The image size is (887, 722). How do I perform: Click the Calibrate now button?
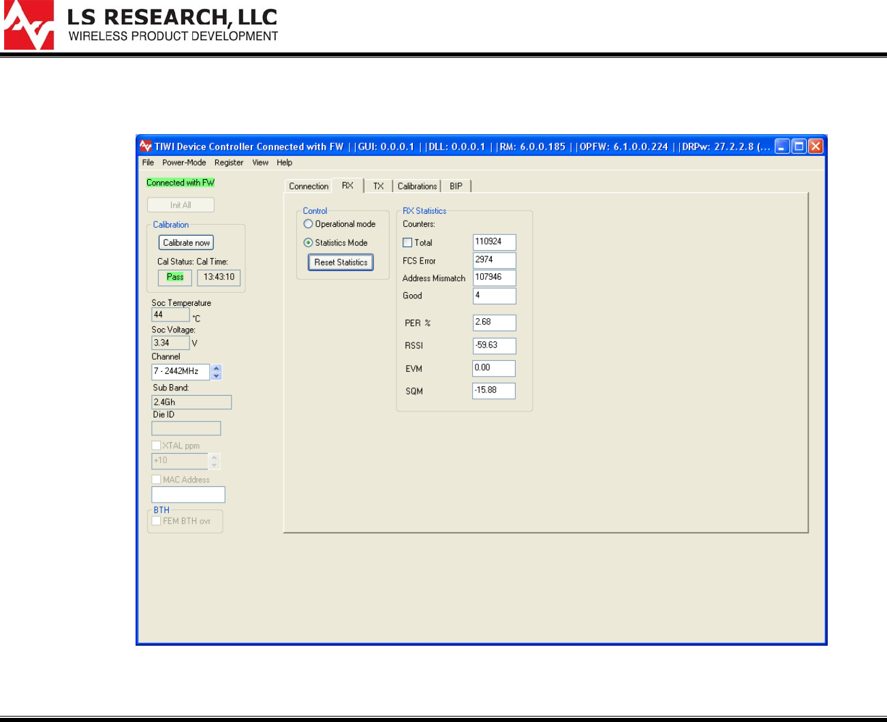(x=187, y=242)
